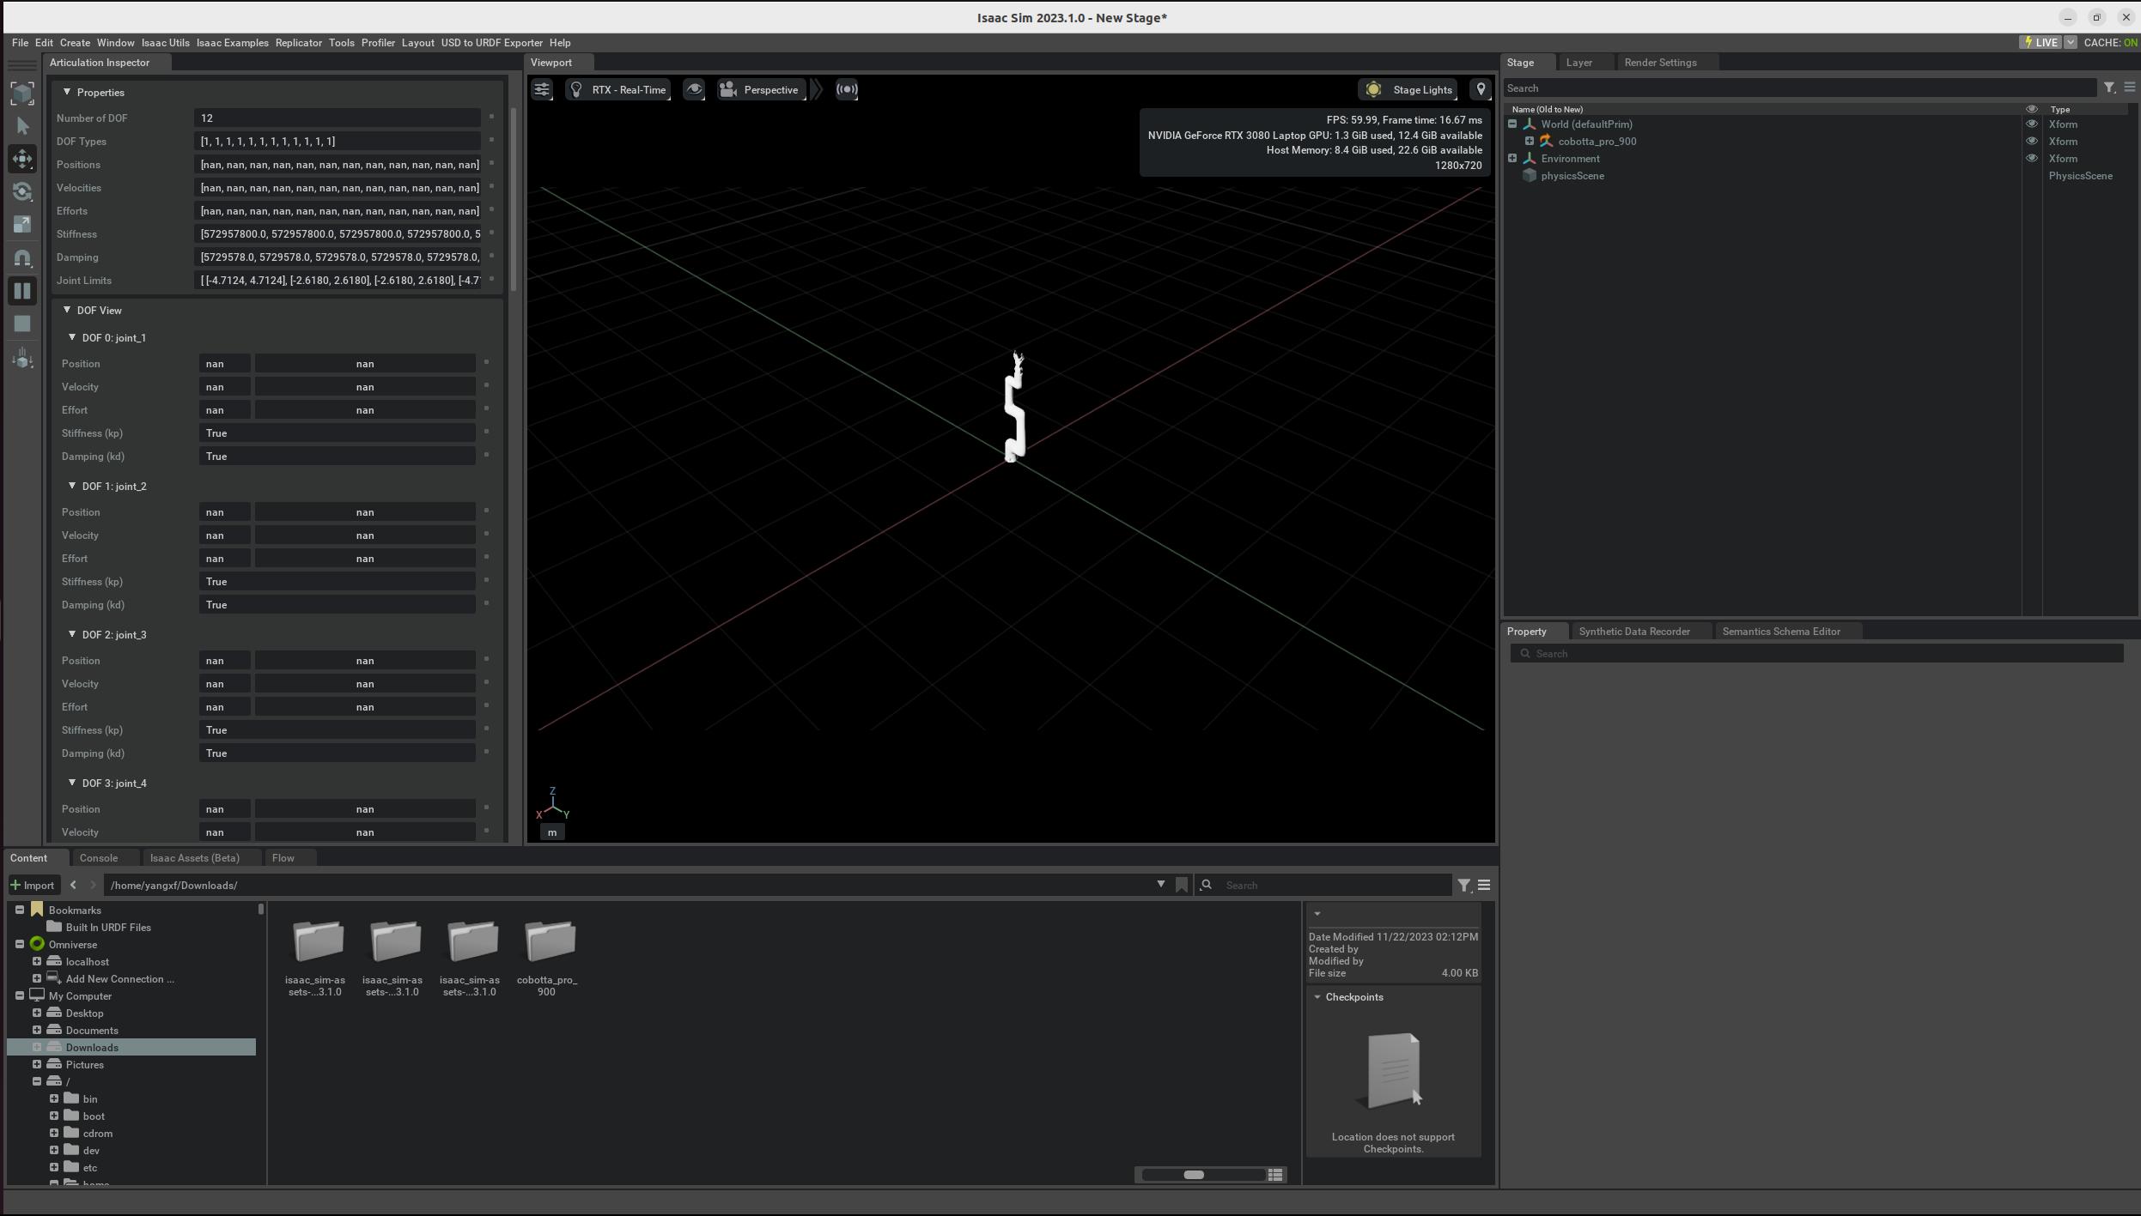Open viewport render settings (sliders icon)
The width and height of the screenshot is (2141, 1216).
pos(541,89)
